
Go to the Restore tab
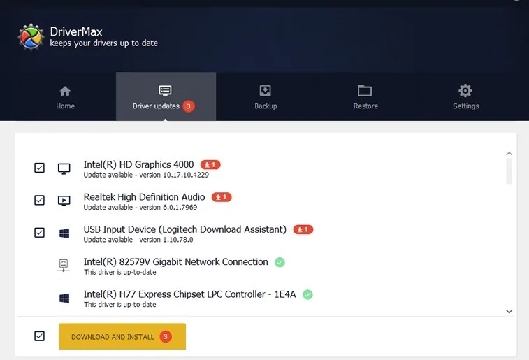(x=365, y=97)
